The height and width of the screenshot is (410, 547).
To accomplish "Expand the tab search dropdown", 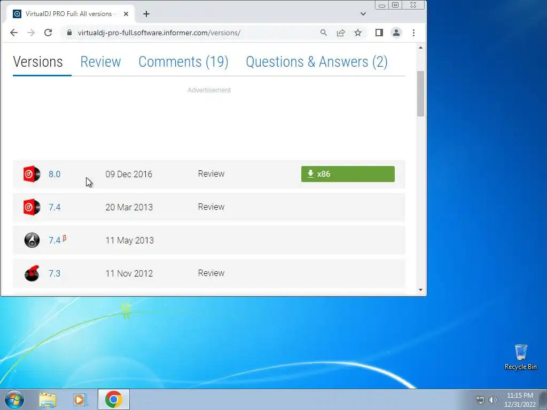I will 363,14.
